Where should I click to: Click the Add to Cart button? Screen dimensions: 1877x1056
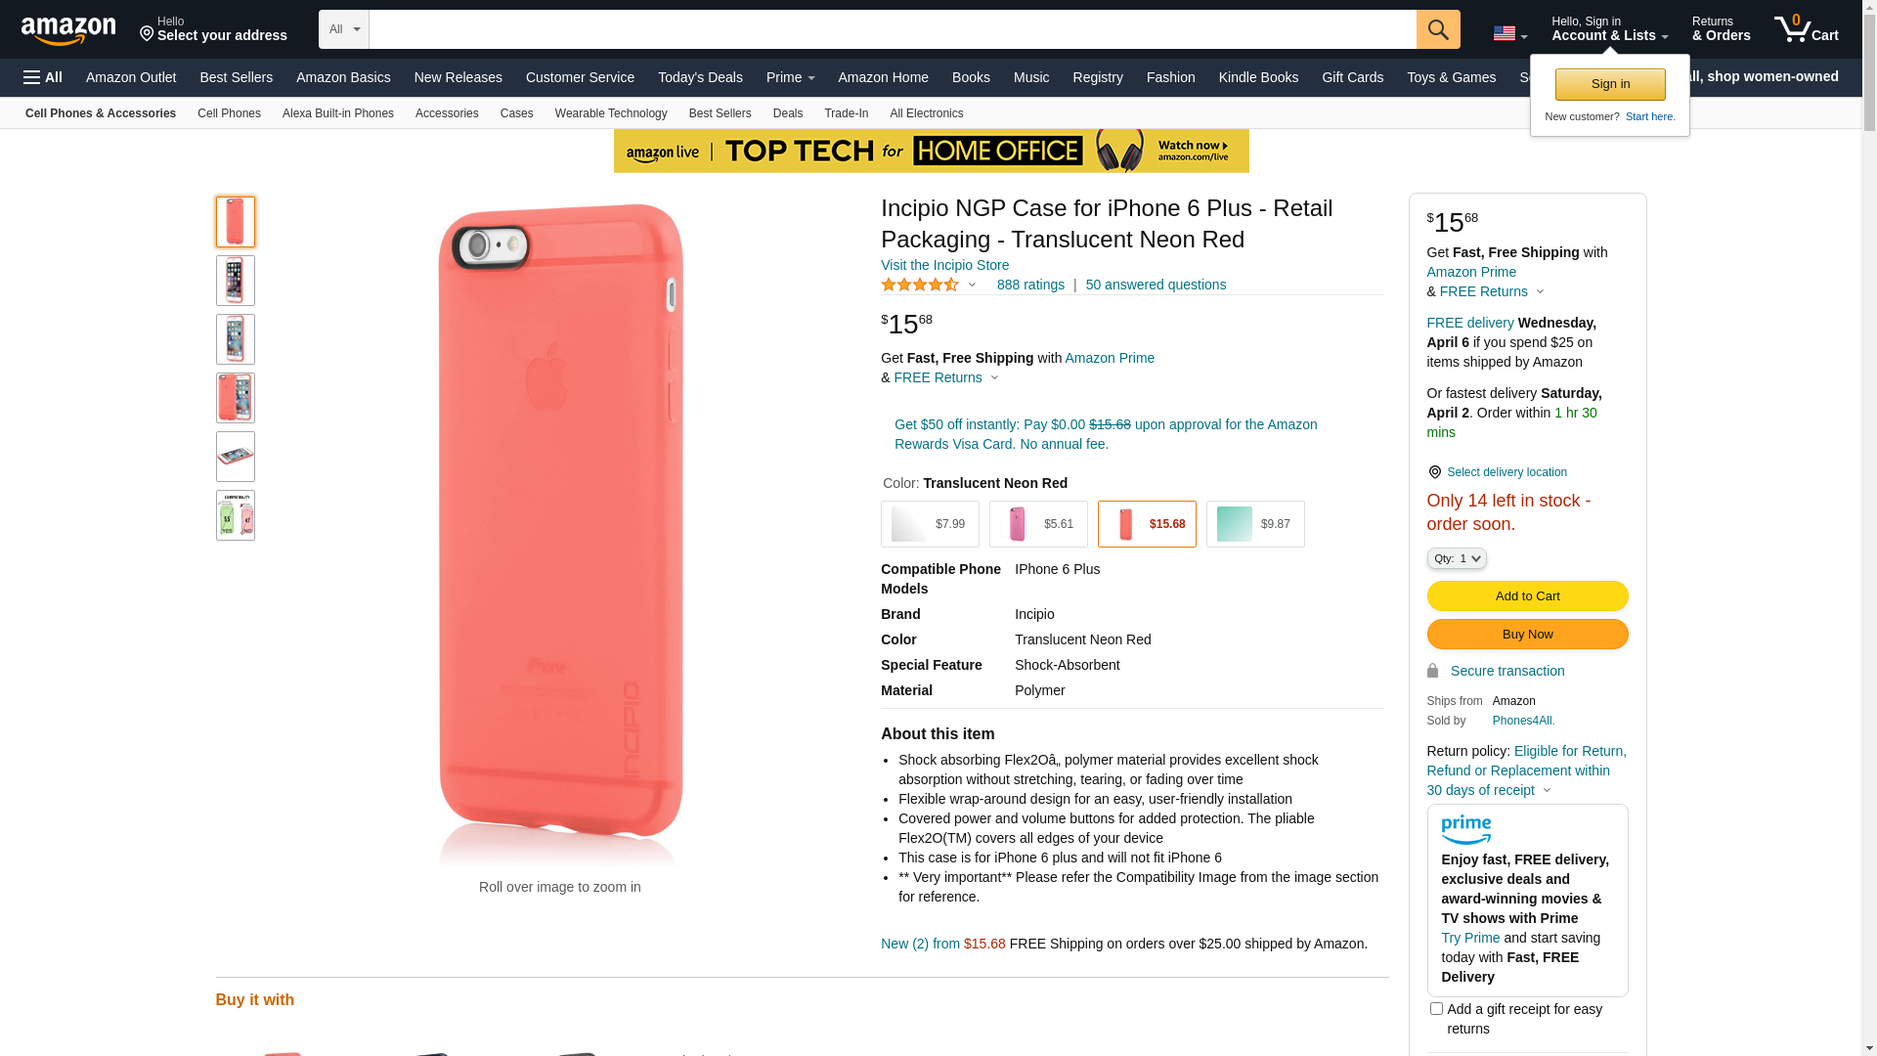(1527, 596)
